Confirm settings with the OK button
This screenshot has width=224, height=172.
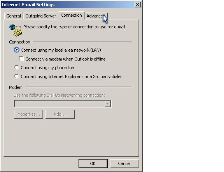(93, 163)
